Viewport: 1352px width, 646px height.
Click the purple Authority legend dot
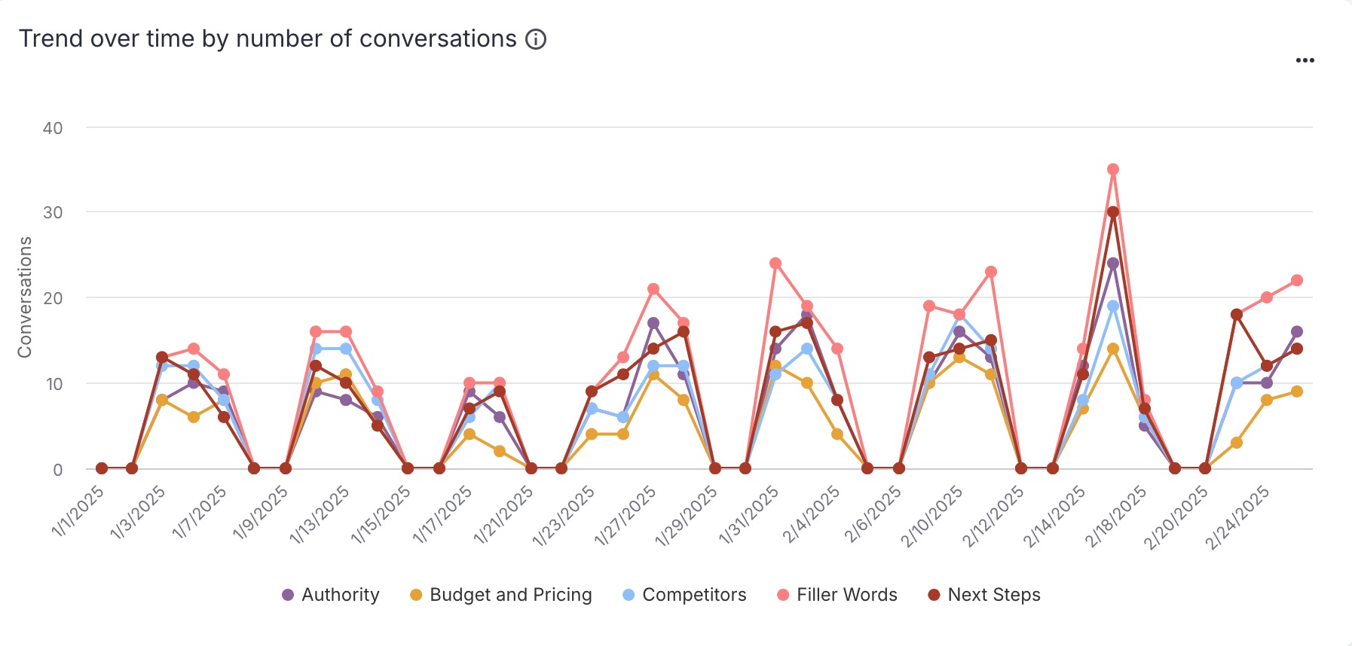(286, 595)
